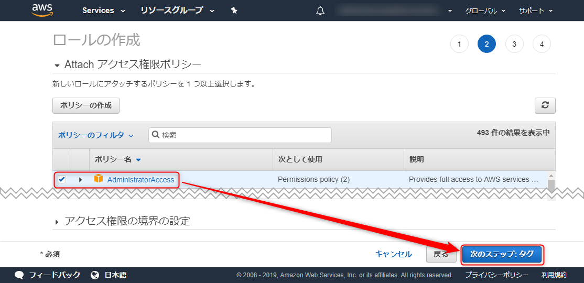Click the refresh policies icon button

pos(545,105)
